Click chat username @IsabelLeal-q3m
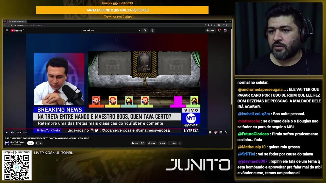 (254, 114)
